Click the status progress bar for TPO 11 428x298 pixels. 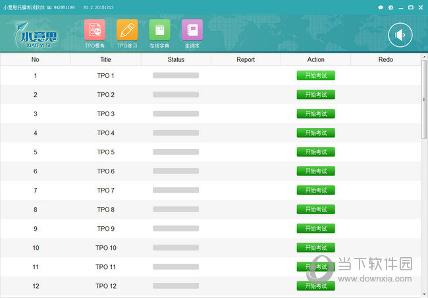click(176, 267)
